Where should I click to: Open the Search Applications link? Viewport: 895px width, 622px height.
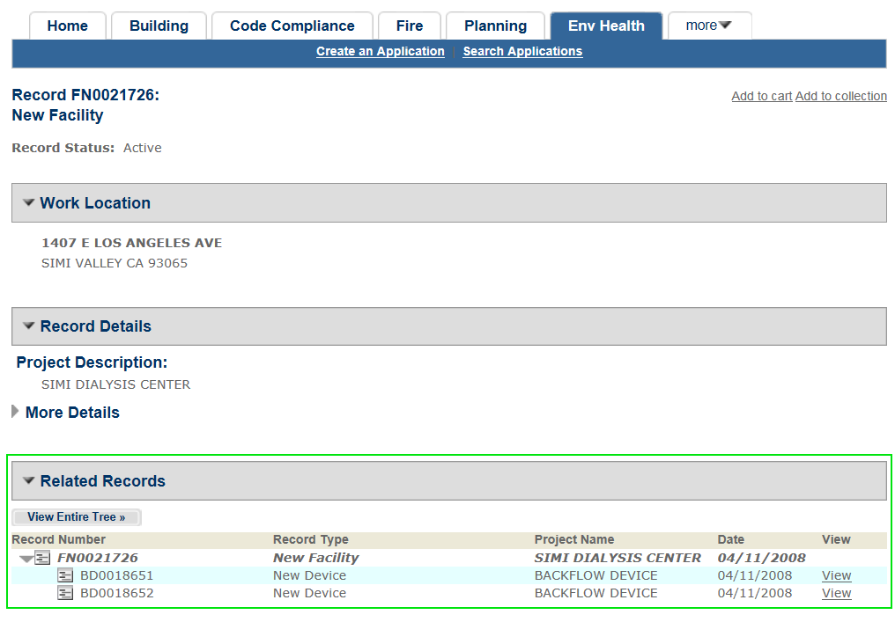(522, 51)
